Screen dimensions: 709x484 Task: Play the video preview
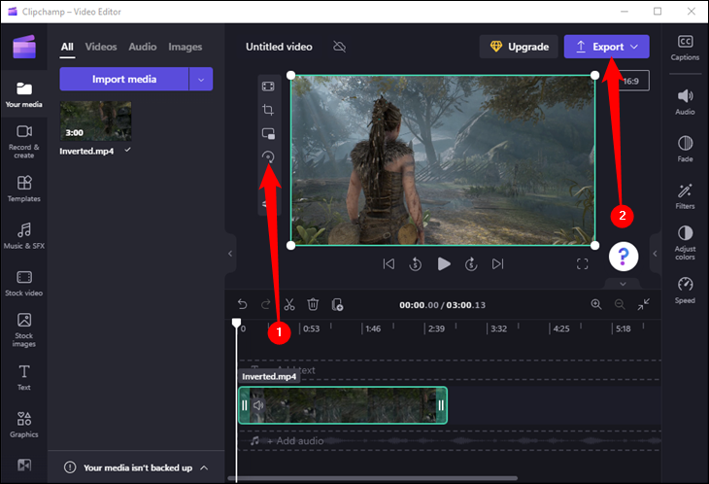pos(444,263)
